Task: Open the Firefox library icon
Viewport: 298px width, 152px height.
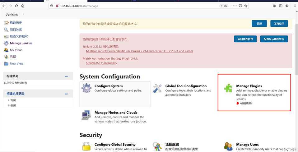Action: pos(274,6)
